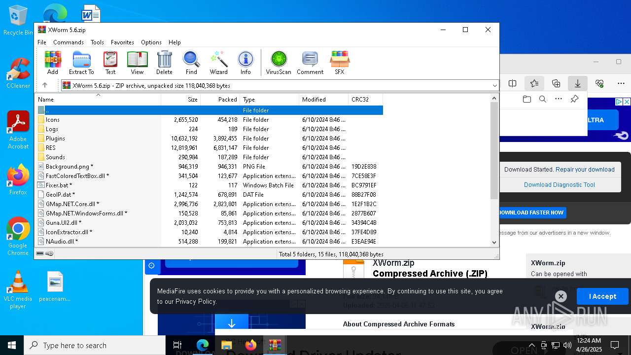
Task: Open the File menu
Action: 42,42
